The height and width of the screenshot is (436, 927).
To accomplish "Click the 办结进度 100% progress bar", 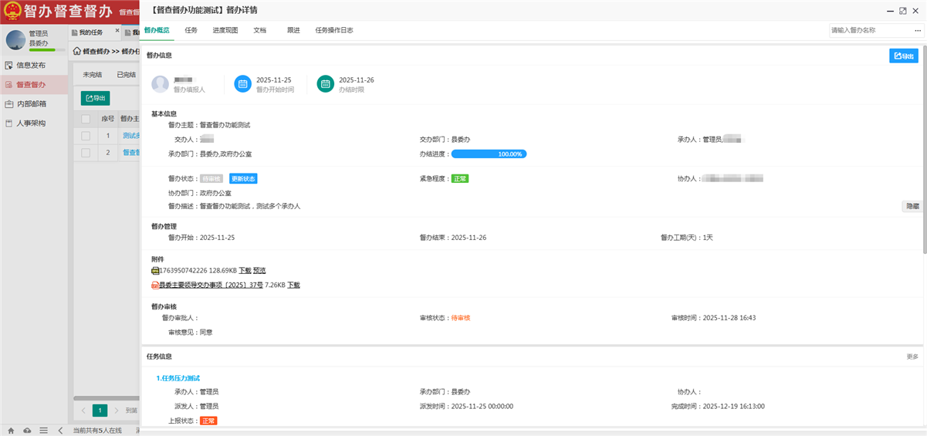I will point(489,154).
